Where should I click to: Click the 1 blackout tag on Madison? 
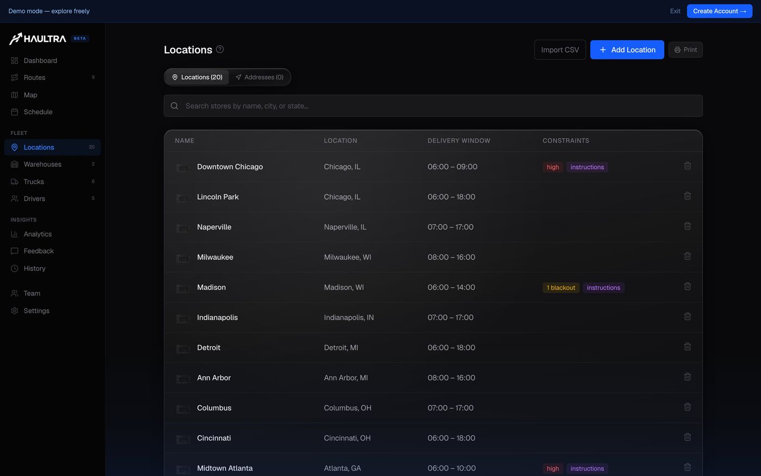(x=561, y=288)
